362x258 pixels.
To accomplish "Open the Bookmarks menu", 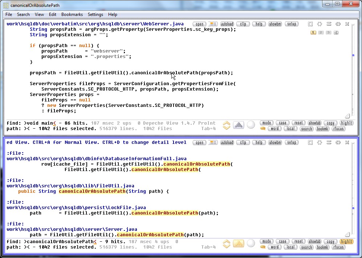I will (x=72, y=14).
